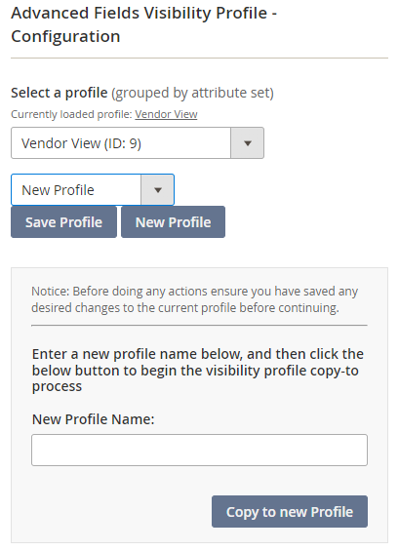Start copying with Copy to new Profile
The image size is (399, 551).
coord(290,512)
